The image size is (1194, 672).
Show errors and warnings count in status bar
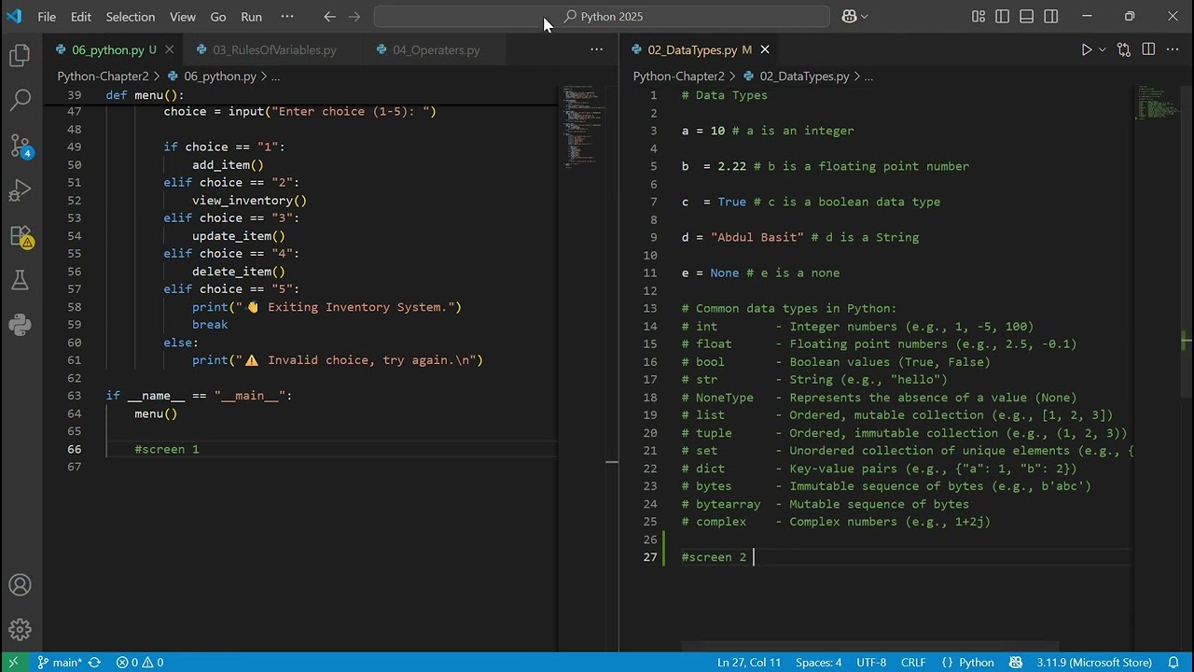click(140, 663)
